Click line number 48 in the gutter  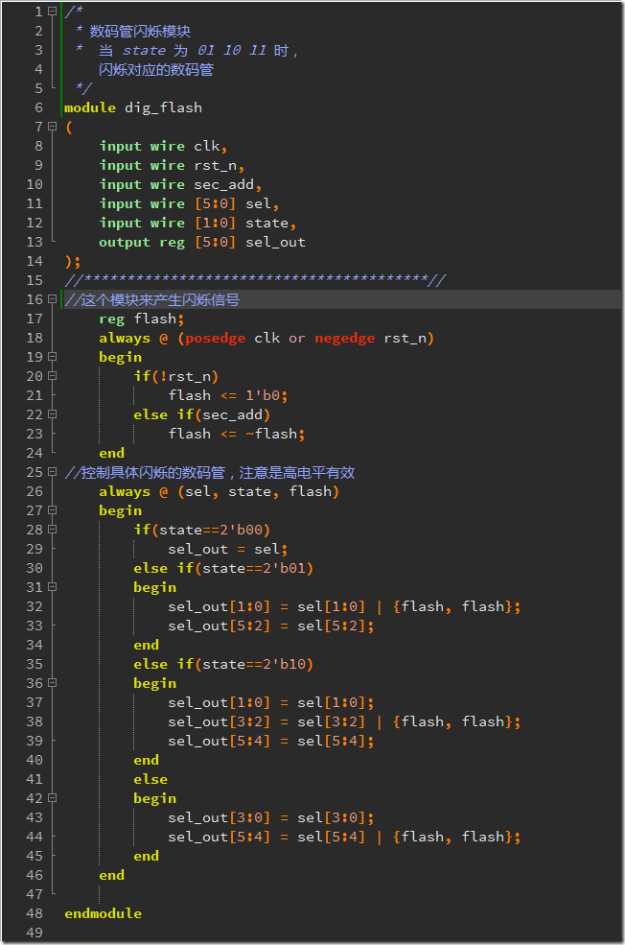[35, 913]
